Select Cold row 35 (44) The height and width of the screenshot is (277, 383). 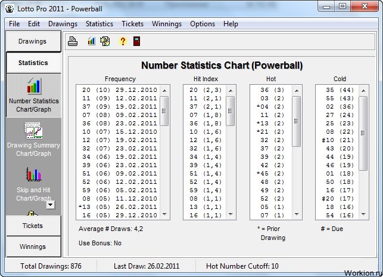click(338, 90)
